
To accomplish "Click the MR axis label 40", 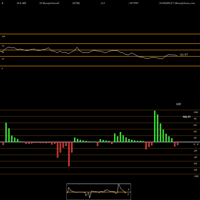I will (195, 132).
